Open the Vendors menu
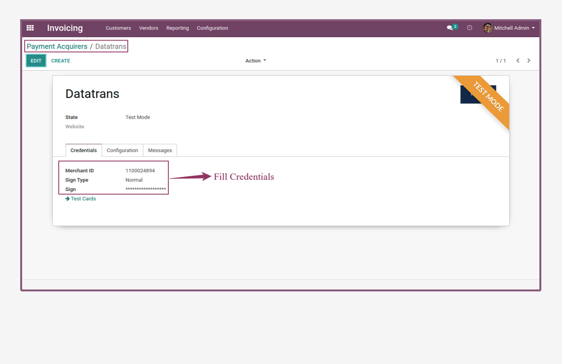The image size is (562, 364). pyautogui.click(x=148, y=28)
